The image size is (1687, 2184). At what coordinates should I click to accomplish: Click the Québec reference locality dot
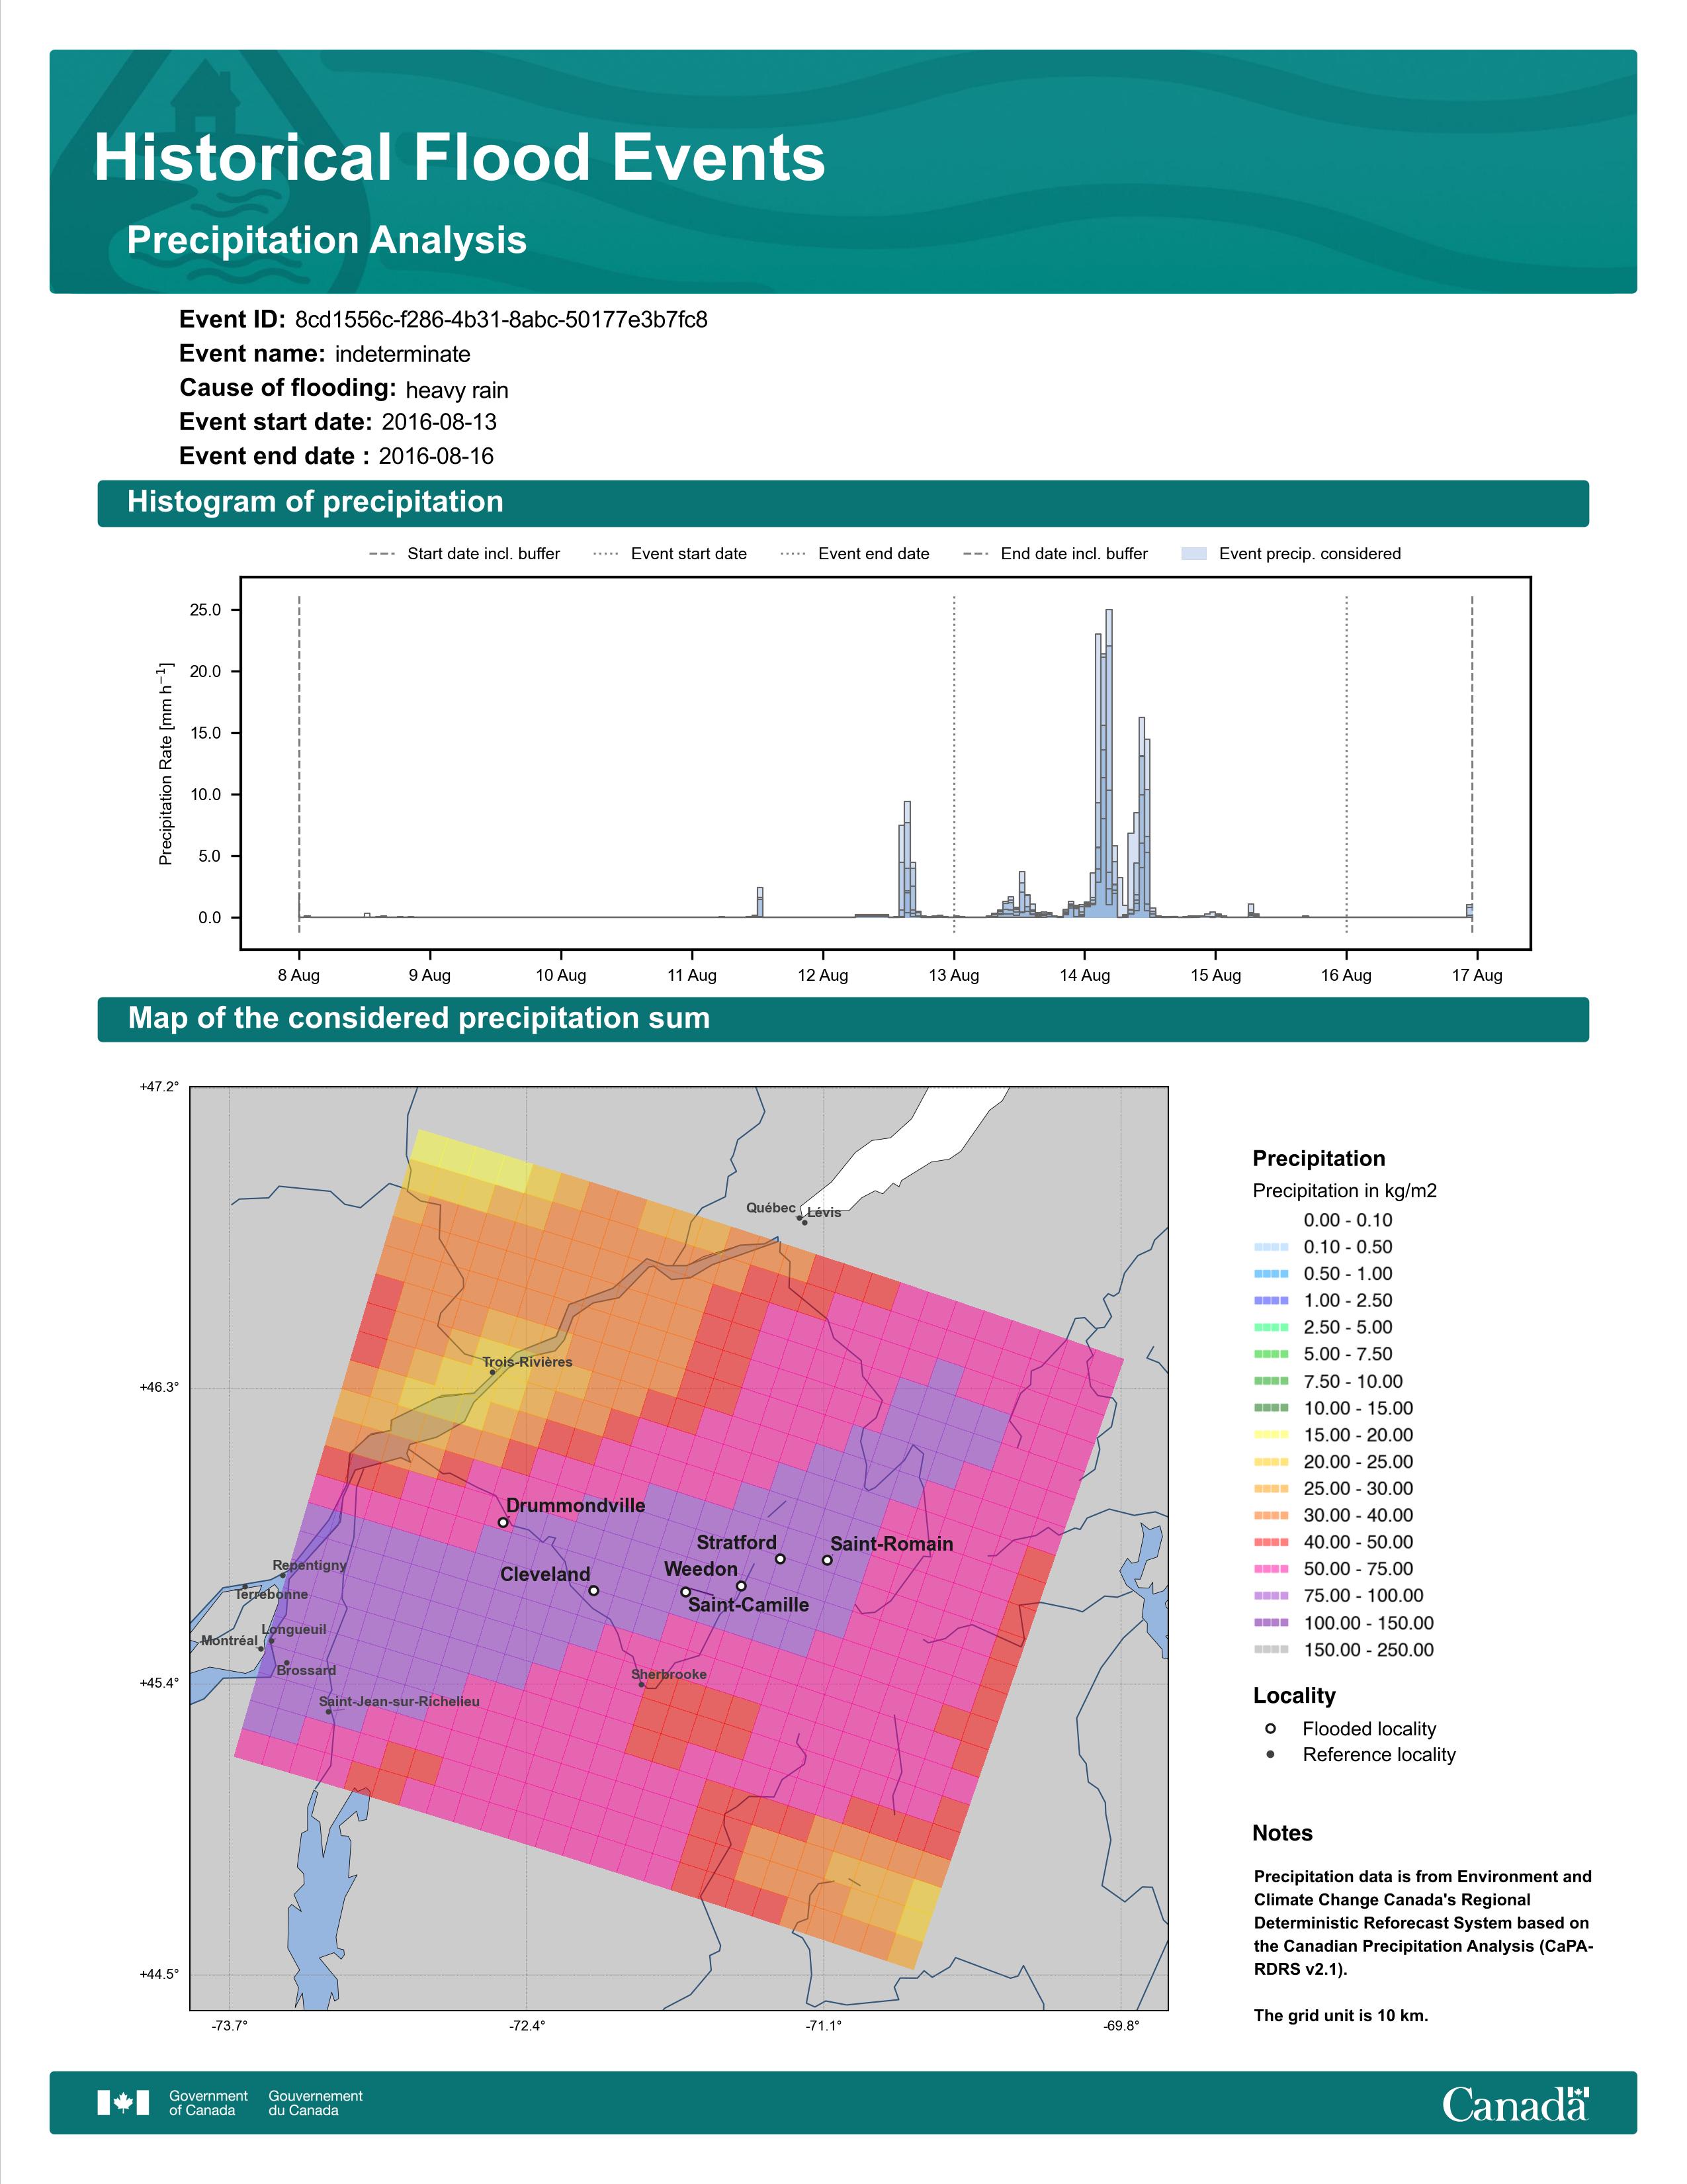click(x=800, y=1218)
